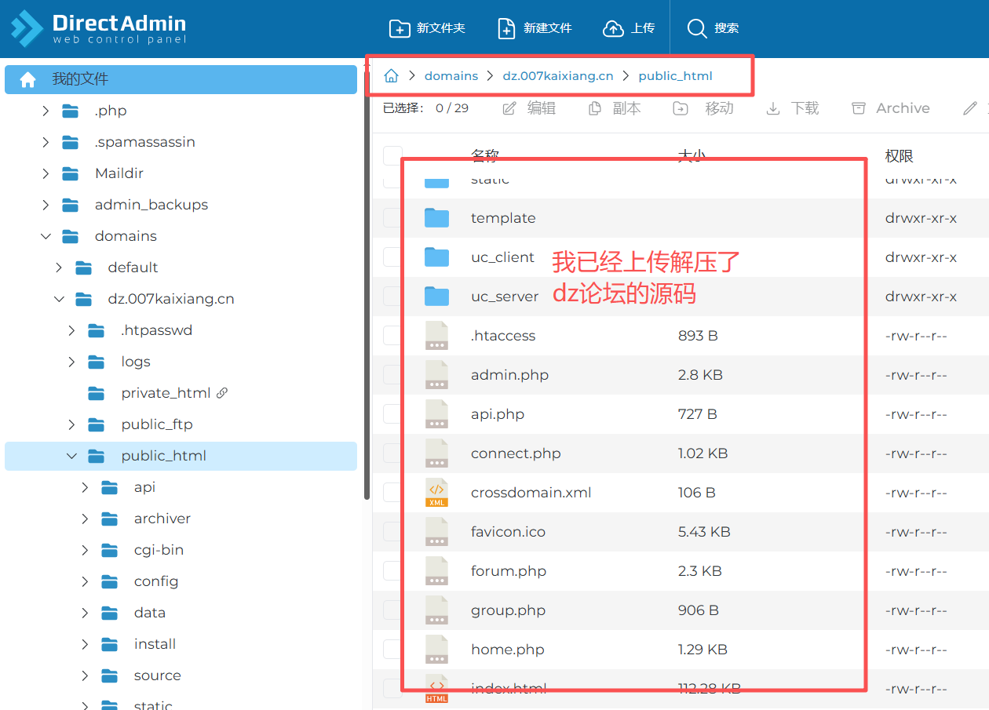Tick the checkbox for forum.php
Image resolution: width=989 pixels, height=710 pixels.
(x=392, y=571)
